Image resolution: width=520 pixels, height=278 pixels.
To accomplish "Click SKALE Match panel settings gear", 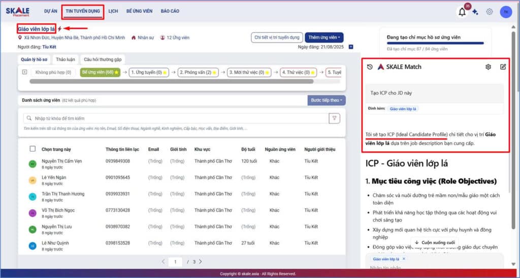I will click(x=488, y=67).
